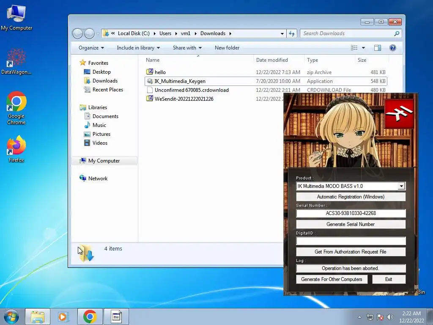Open Downloads in the navigation pane
The width and height of the screenshot is (433, 325).
105,81
